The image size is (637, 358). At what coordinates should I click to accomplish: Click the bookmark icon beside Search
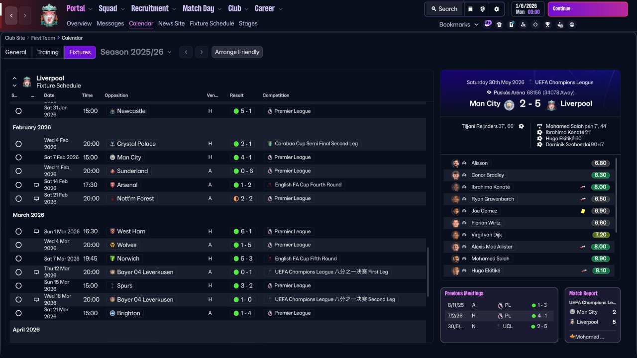click(470, 9)
